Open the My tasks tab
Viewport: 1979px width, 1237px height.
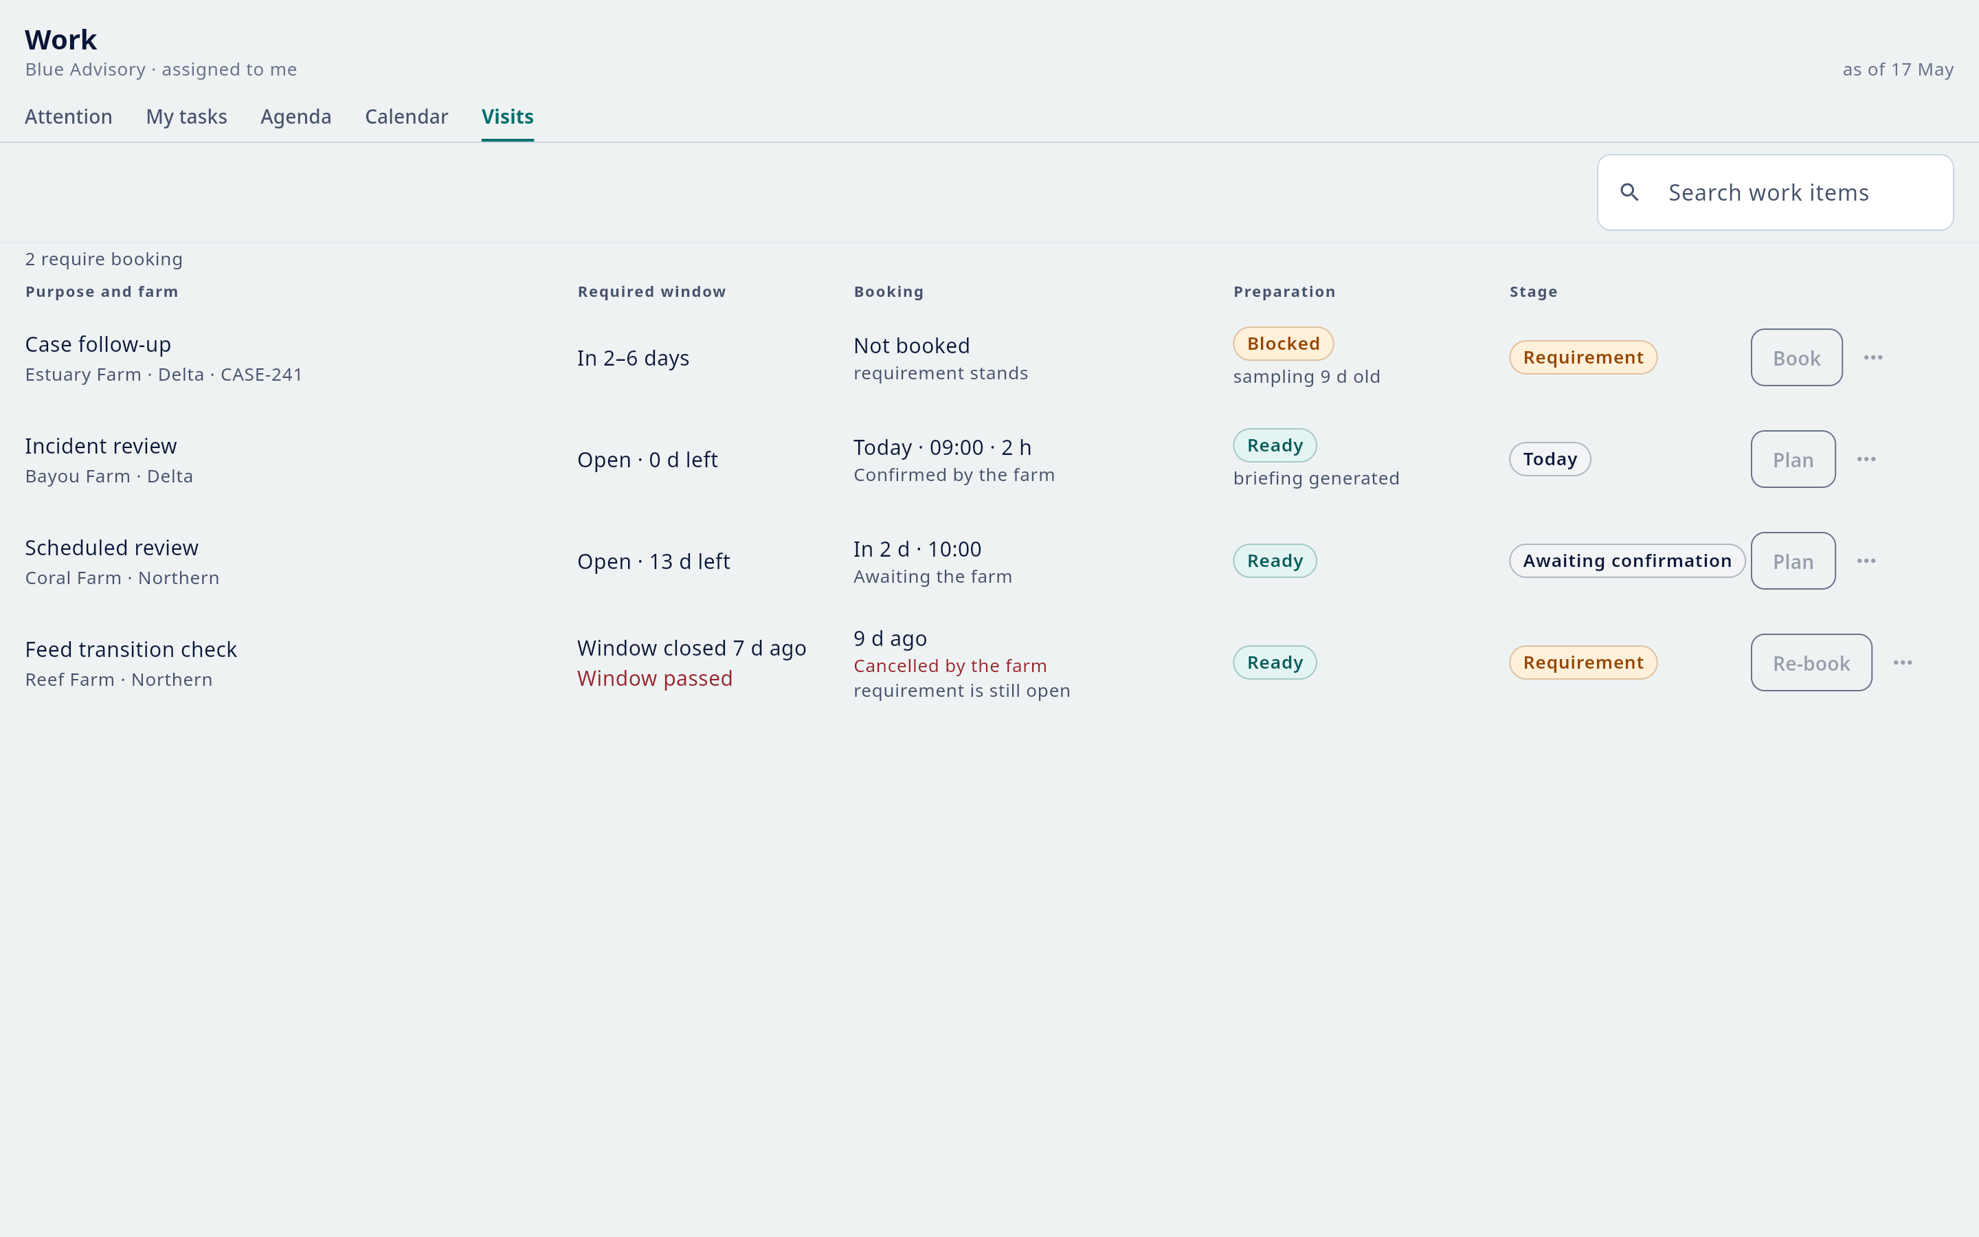pyautogui.click(x=186, y=117)
